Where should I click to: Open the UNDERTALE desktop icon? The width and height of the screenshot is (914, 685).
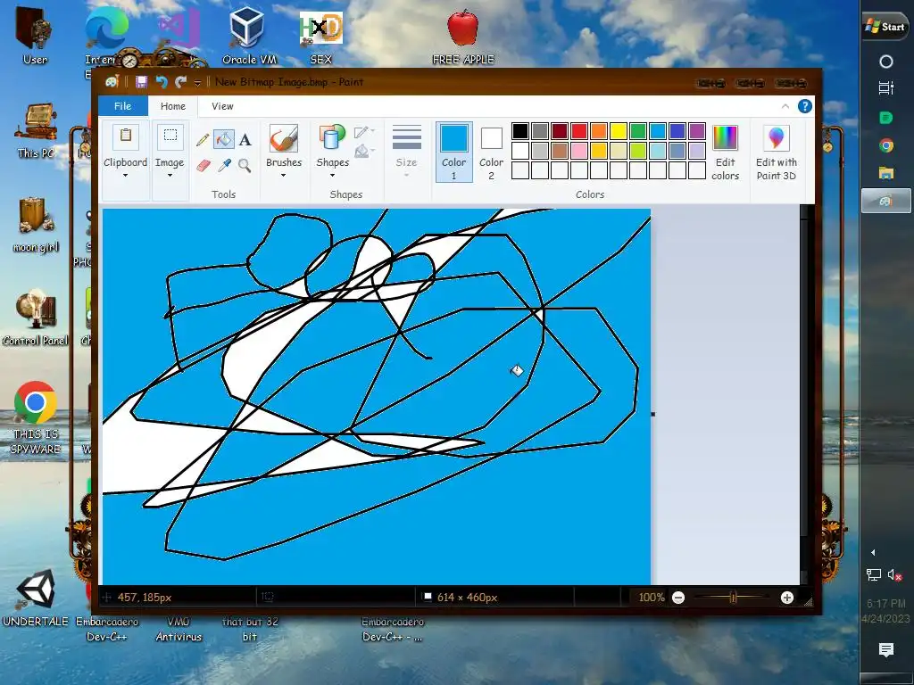coord(36,597)
